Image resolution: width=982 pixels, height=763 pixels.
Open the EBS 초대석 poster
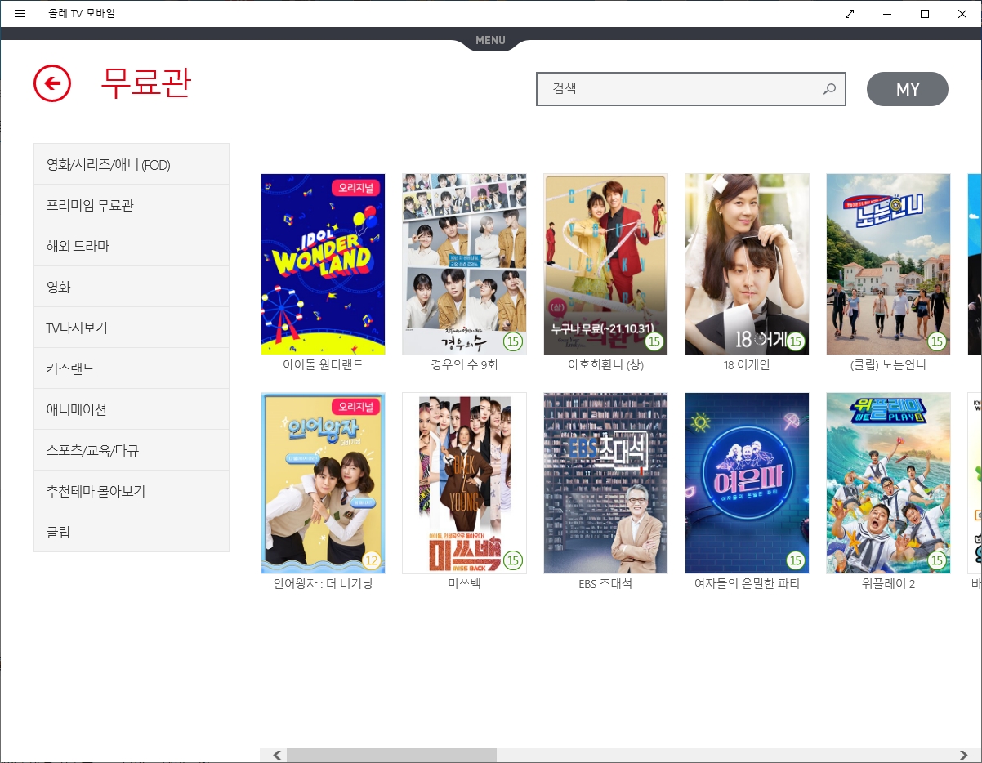[x=605, y=483]
